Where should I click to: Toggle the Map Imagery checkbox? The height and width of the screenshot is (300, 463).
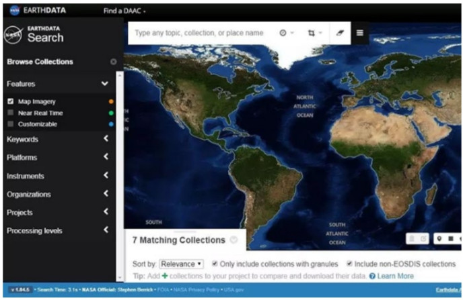click(11, 101)
